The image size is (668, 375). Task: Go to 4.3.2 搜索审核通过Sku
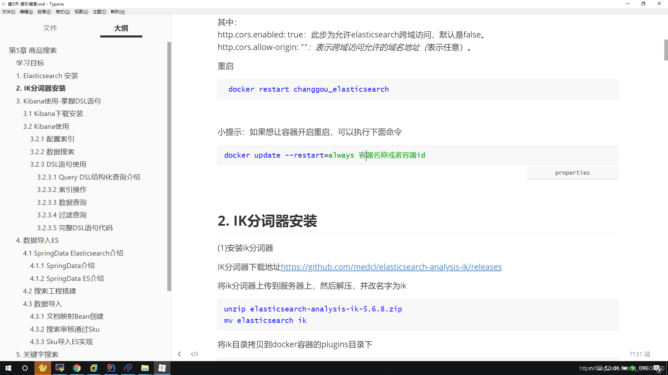pos(65,329)
